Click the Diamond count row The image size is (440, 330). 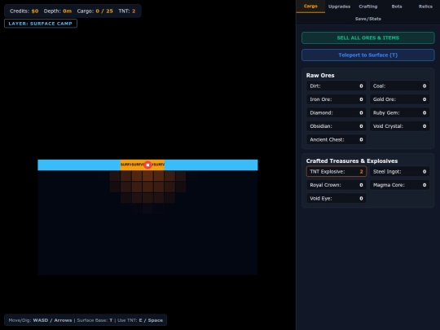[x=337, y=112]
